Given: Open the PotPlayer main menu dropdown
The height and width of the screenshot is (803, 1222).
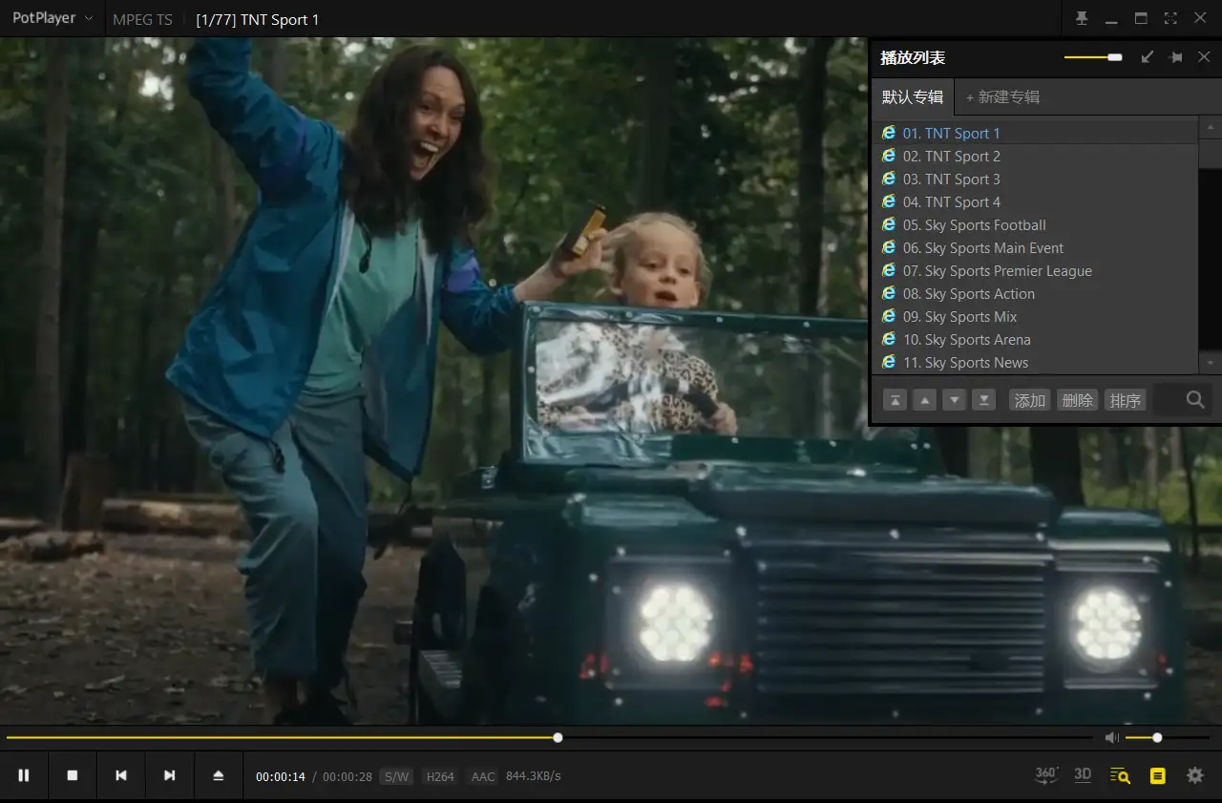Looking at the screenshot, I should (x=53, y=18).
